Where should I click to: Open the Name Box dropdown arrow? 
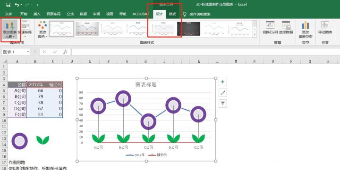28,52
